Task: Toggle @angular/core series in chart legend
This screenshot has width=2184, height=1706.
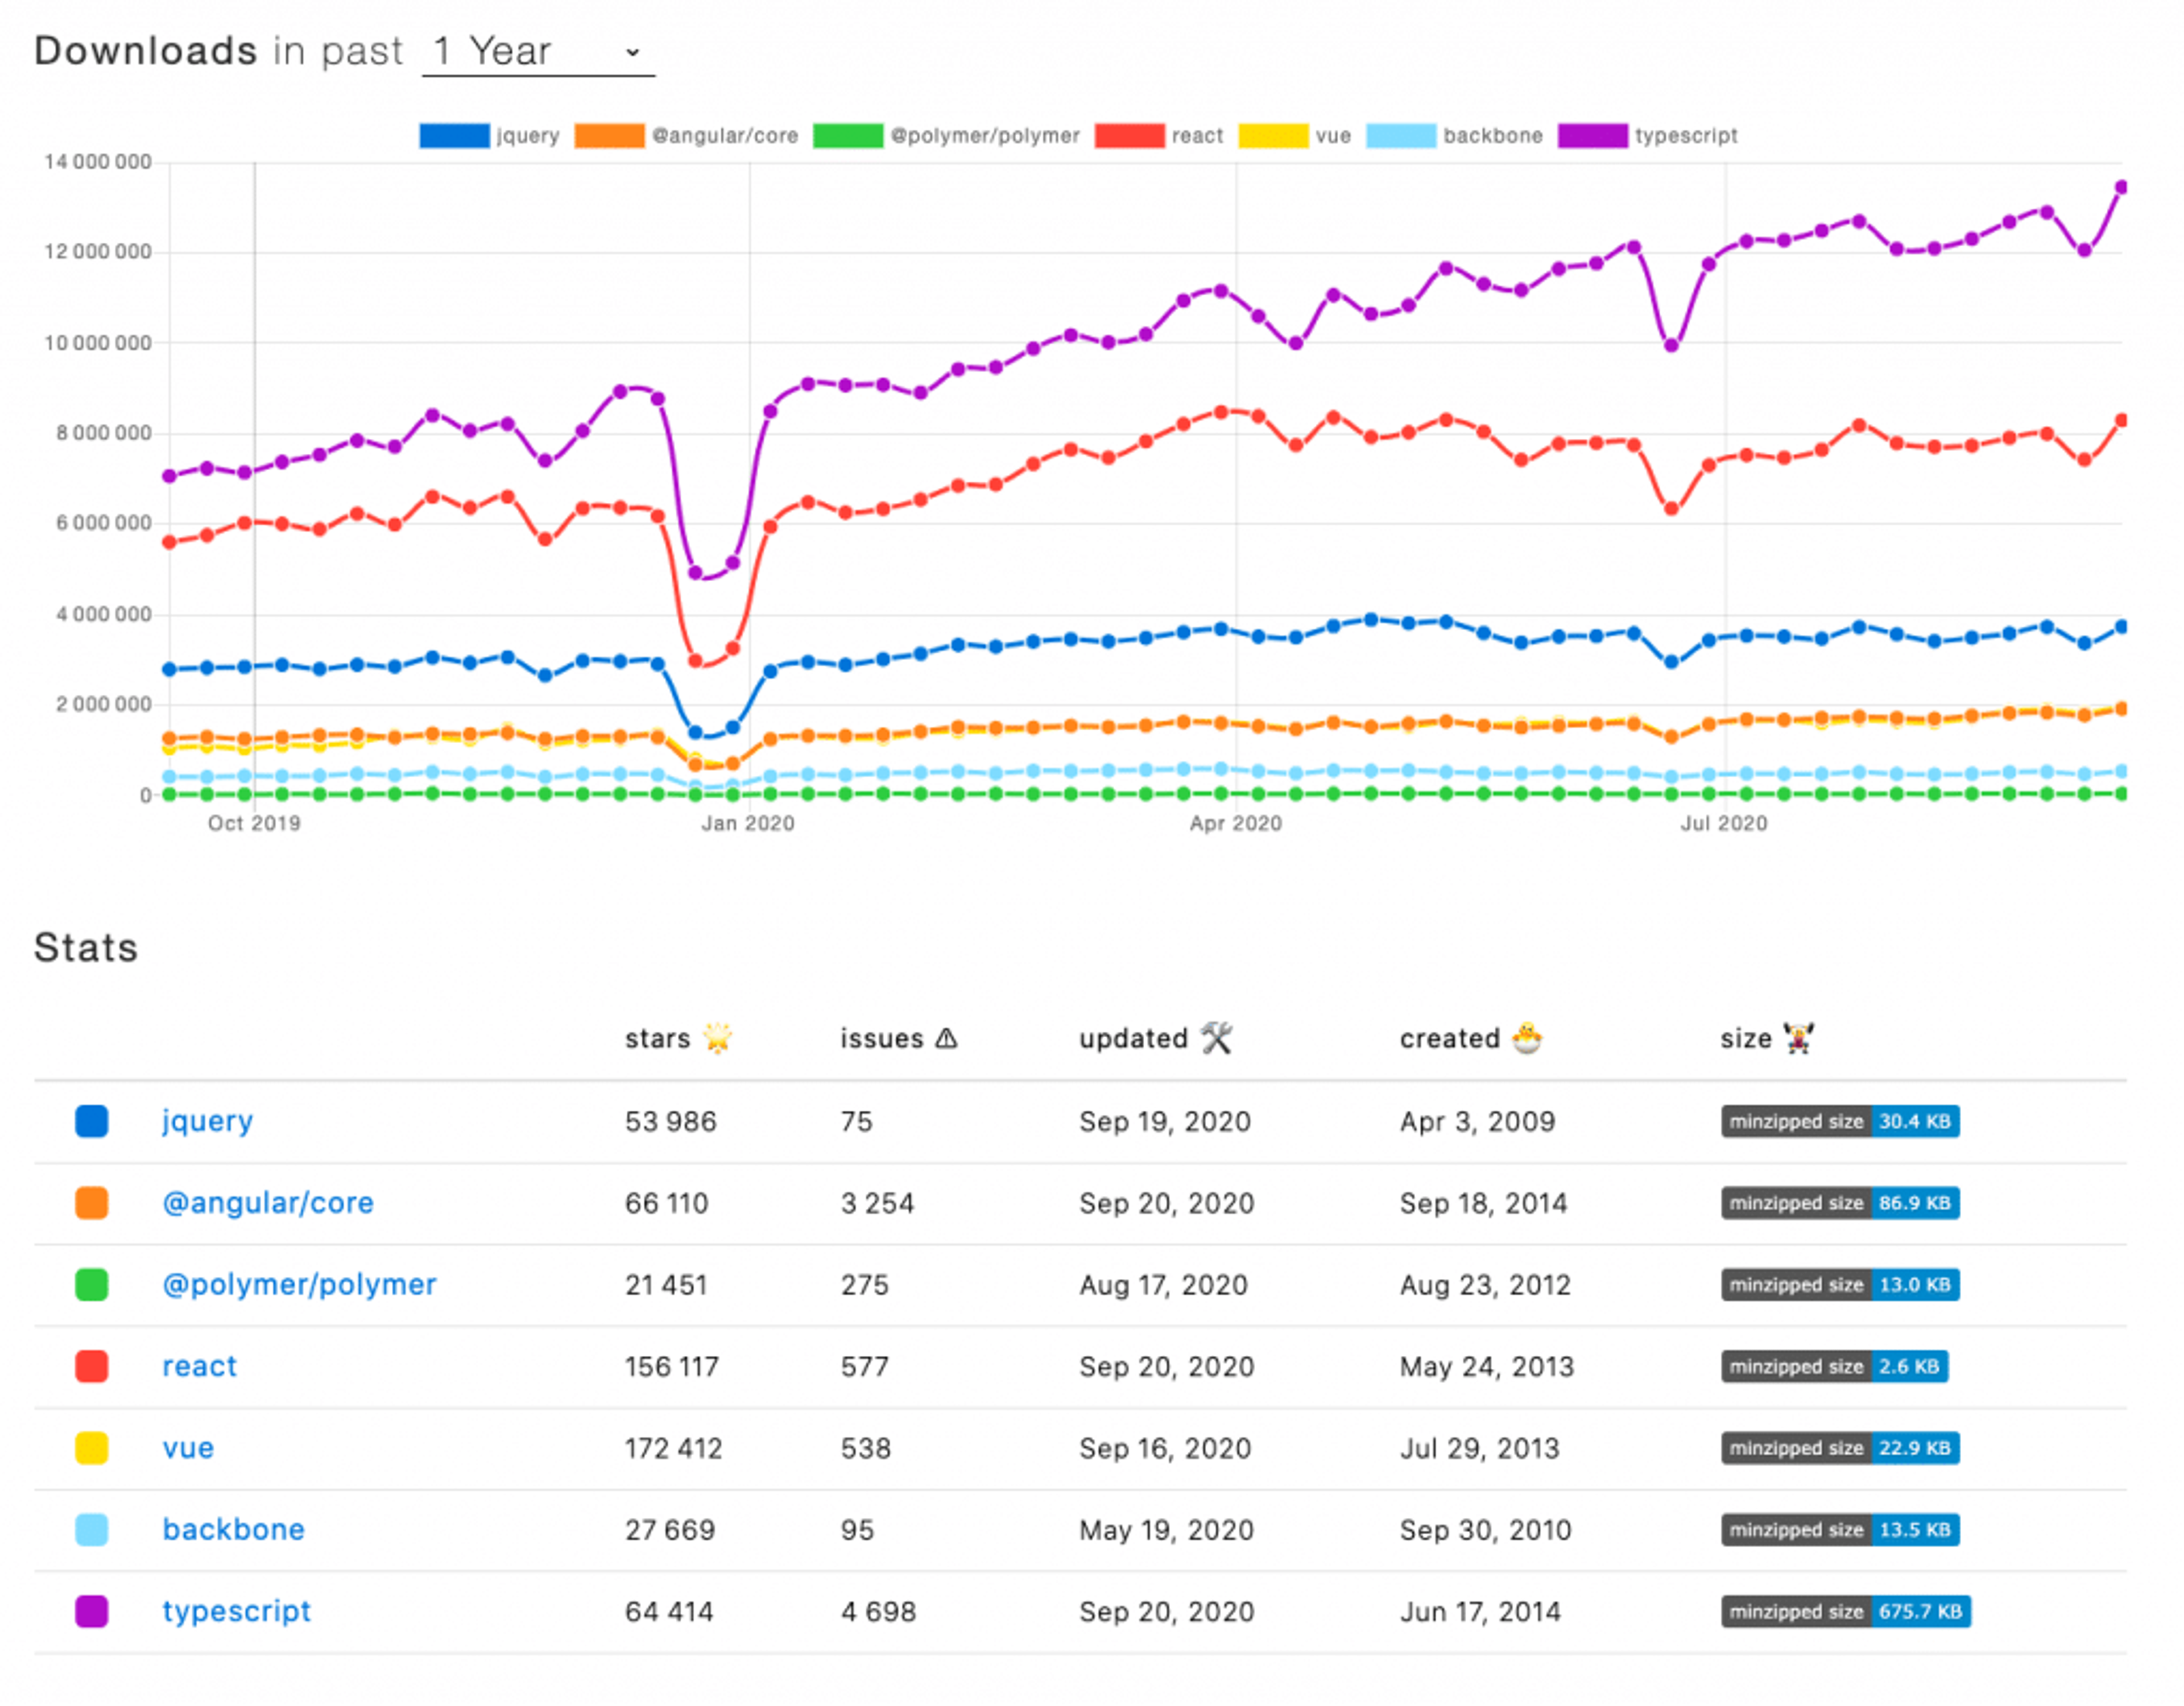Action: (686, 136)
